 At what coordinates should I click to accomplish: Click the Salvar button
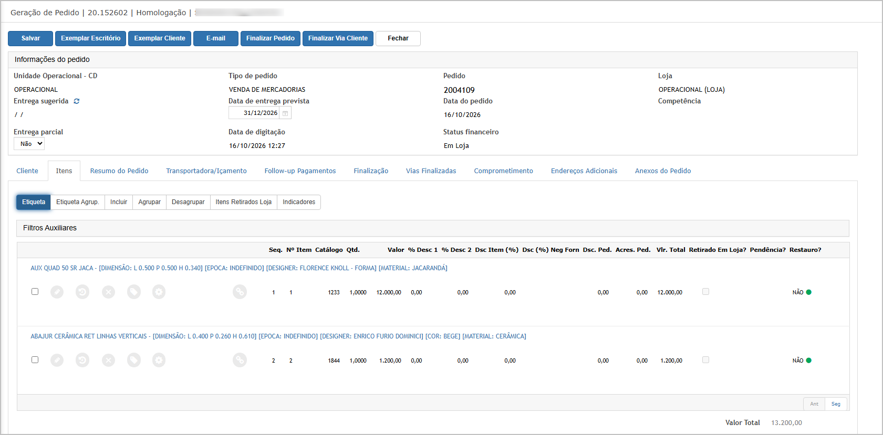point(30,38)
